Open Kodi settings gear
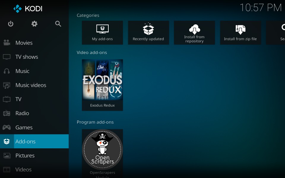This screenshot has width=285, height=178. coord(34,24)
